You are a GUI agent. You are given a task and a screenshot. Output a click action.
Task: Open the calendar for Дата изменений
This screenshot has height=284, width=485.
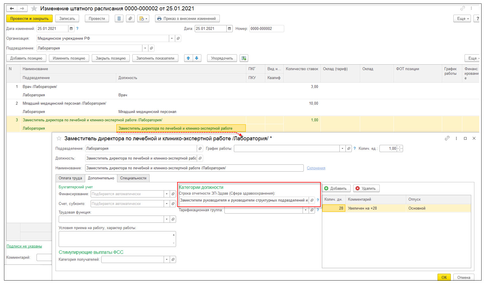(71, 28)
